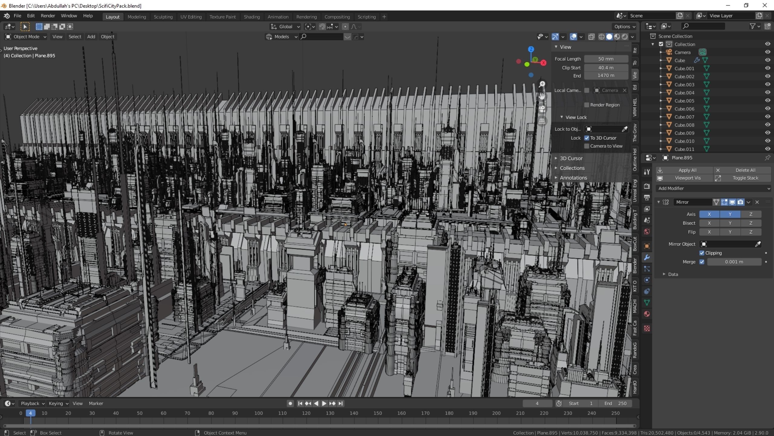This screenshot has height=436, width=774.
Task: Open the Modifier properties wrench tab
Action: tap(647, 257)
